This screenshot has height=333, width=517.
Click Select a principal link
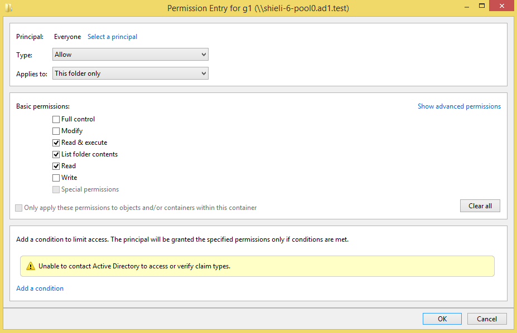point(113,37)
